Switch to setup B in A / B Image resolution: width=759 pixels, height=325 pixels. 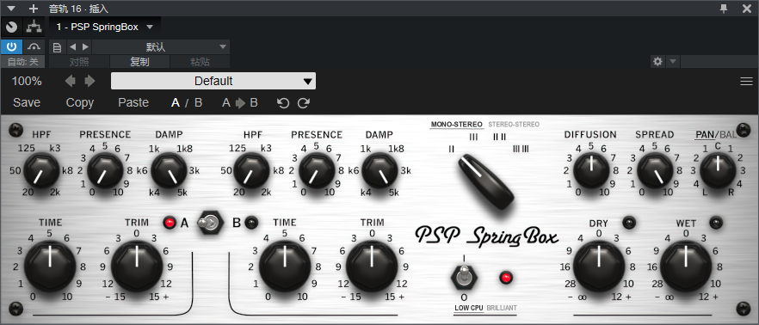199,102
